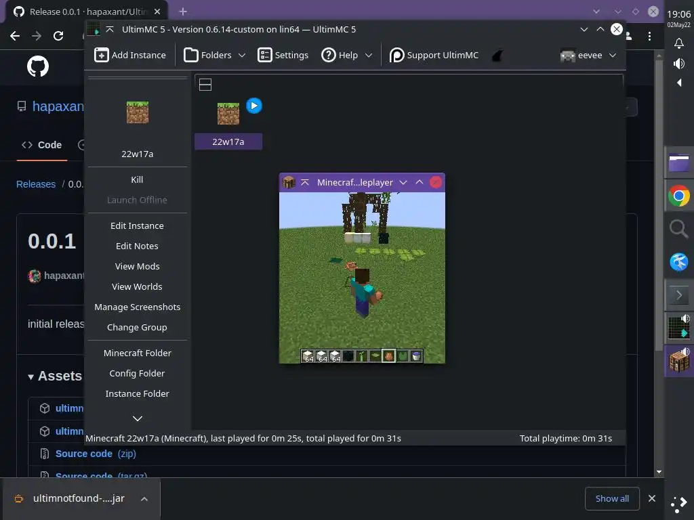The image size is (694, 520).
Task: Open Chrome three-dot menu
Action: click(649, 36)
